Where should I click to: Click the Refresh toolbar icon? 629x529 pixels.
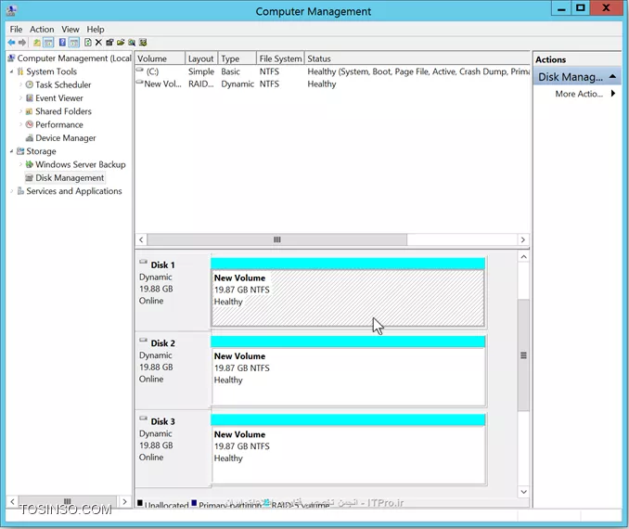[88, 42]
